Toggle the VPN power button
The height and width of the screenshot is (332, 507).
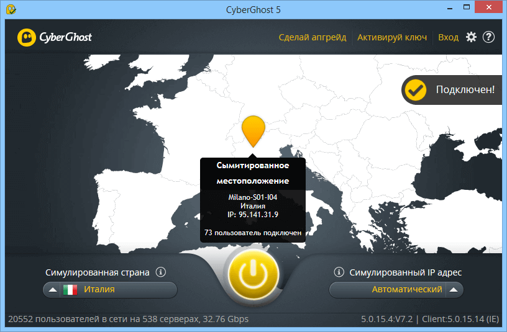tap(253, 274)
